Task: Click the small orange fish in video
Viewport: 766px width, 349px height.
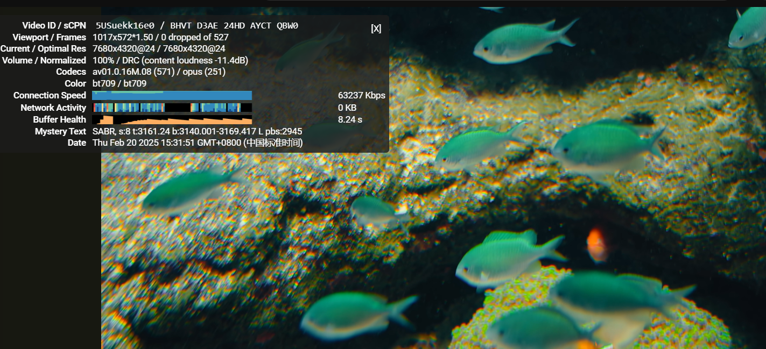Action: (x=596, y=244)
